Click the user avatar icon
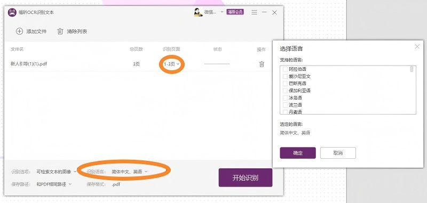The width and height of the screenshot is (427, 203). [x=198, y=12]
